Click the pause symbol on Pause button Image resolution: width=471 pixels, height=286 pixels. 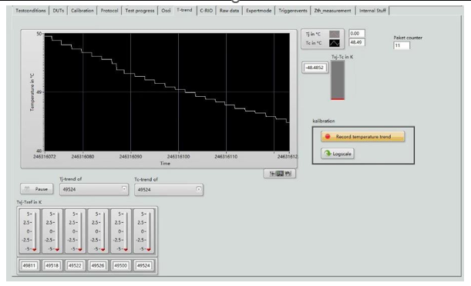(27, 189)
